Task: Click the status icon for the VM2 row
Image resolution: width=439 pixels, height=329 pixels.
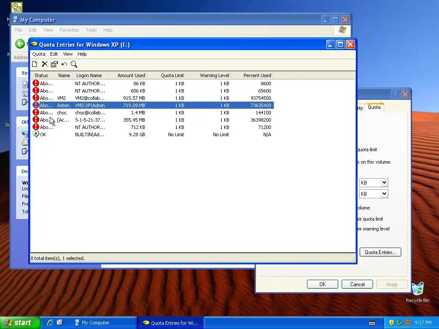Action: point(36,98)
